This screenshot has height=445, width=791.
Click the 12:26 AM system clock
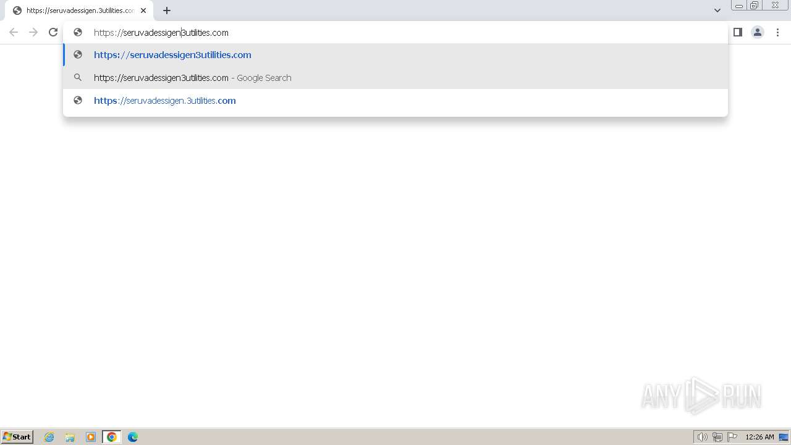point(759,437)
